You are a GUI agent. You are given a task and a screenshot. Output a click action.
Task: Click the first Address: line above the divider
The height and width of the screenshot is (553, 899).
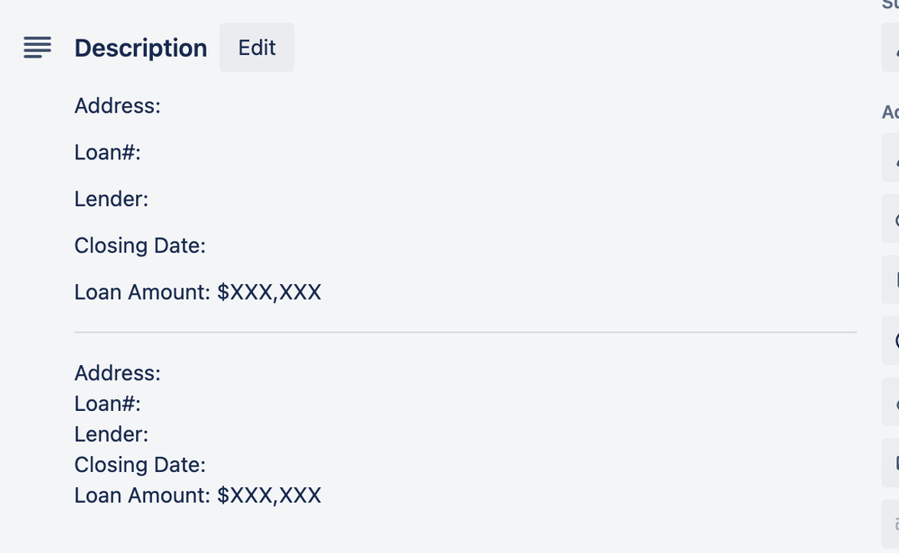118,106
